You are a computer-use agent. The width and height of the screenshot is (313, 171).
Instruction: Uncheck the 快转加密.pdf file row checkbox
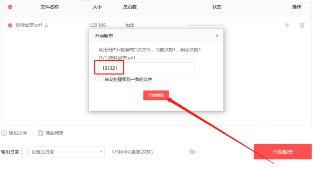tap(10, 25)
